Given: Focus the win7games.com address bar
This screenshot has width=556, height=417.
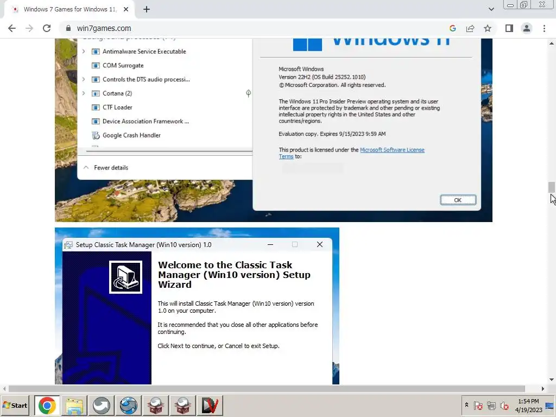Looking at the screenshot, I should coord(255,28).
